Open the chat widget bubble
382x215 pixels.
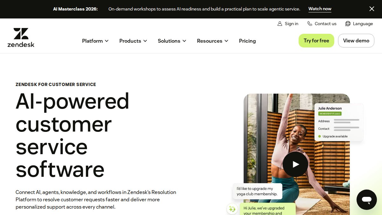[x=367, y=200]
